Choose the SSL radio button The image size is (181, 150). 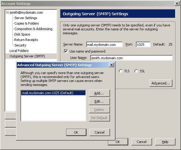[x=136, y=71]
